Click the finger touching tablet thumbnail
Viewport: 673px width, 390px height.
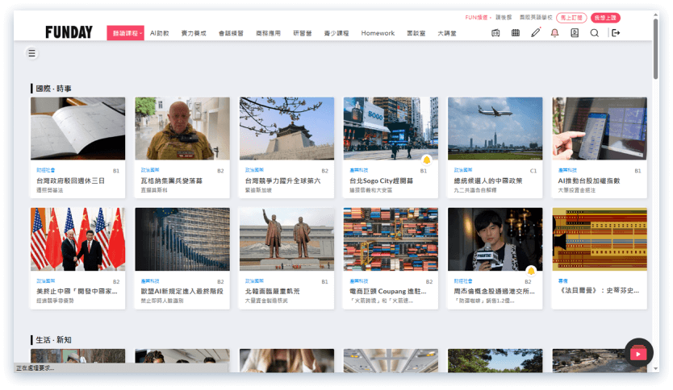(600, 129)
